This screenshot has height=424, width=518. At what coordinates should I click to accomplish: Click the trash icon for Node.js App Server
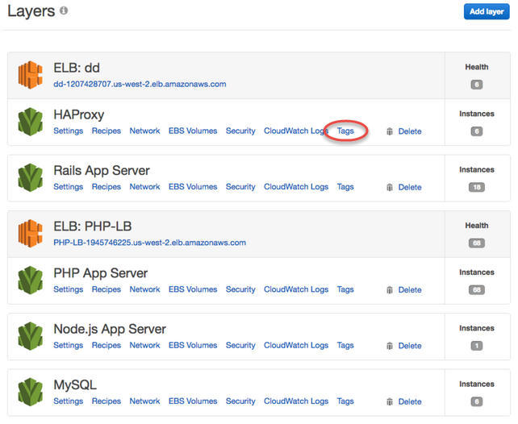click(x=390, y=346)
